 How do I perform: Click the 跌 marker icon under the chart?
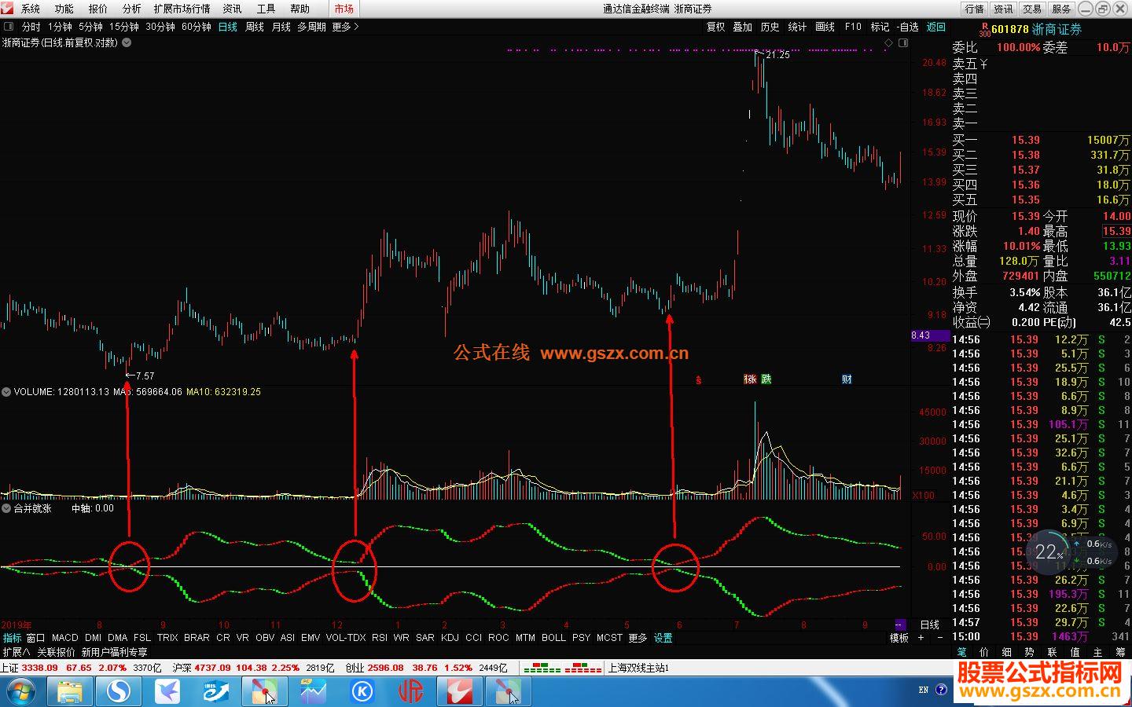click(x=766, y=379)
